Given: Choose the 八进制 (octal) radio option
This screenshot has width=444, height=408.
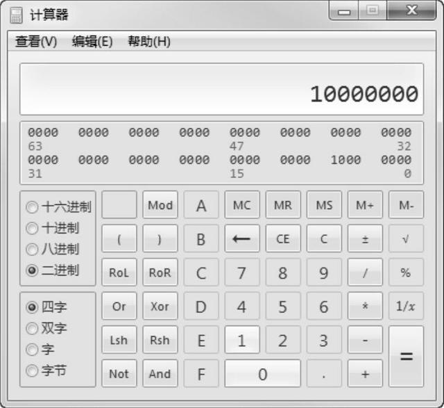Looking at the screenshot, I should pos(32,249).
